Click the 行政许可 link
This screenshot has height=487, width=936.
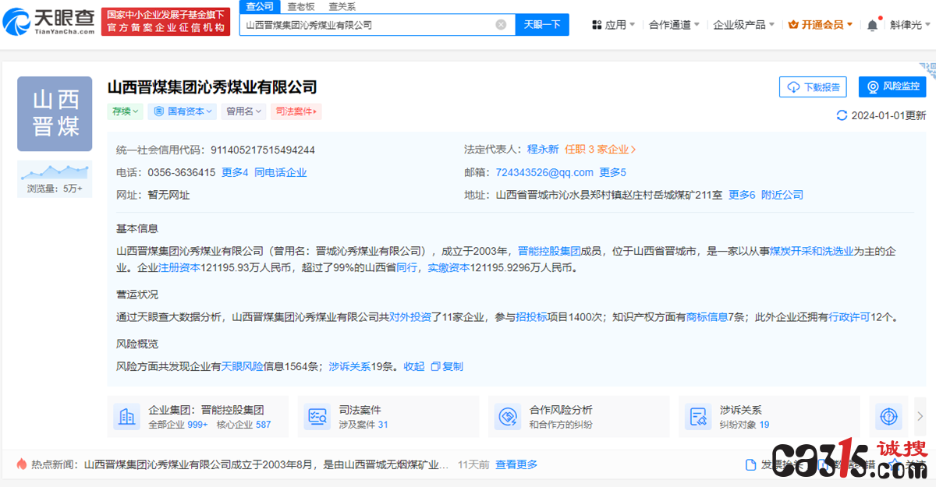[x=849, y=317]
